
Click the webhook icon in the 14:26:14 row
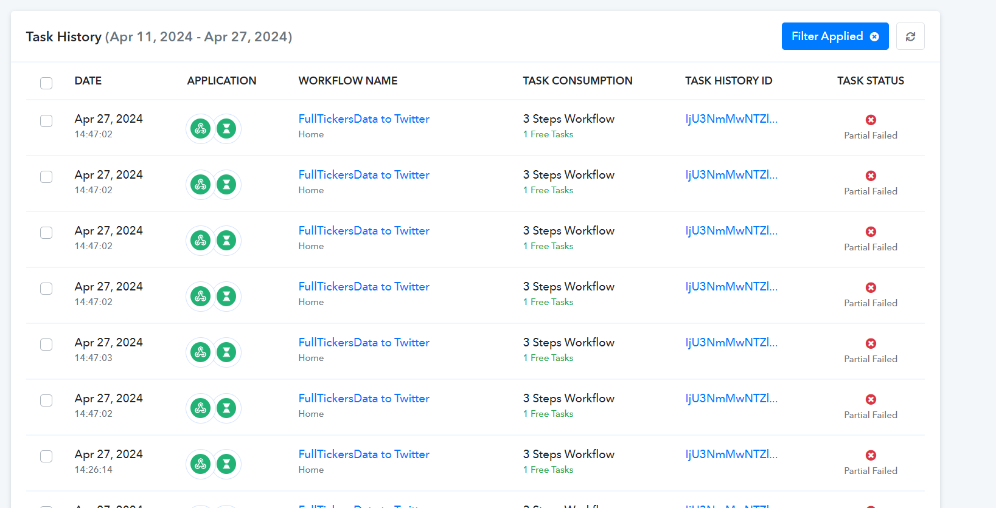point(200,464)
